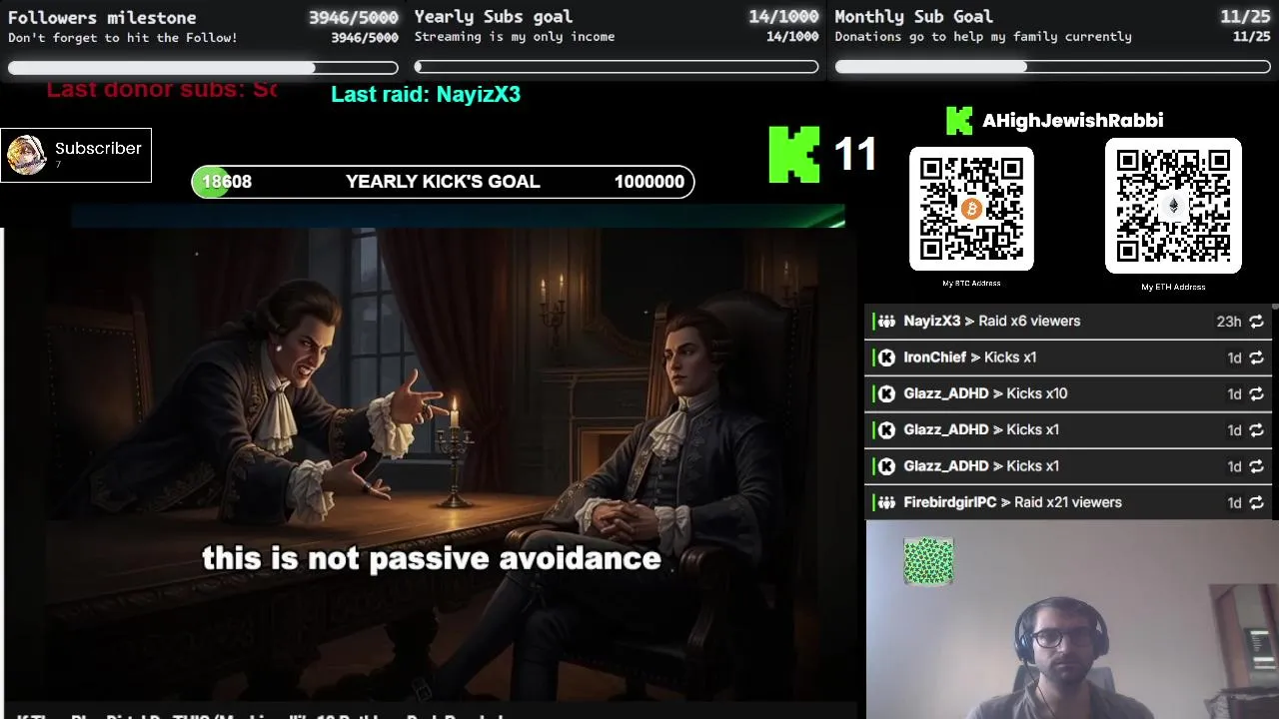Click the NayizX3 Raid x6 viewers entry

click(x=1068, y=322)
